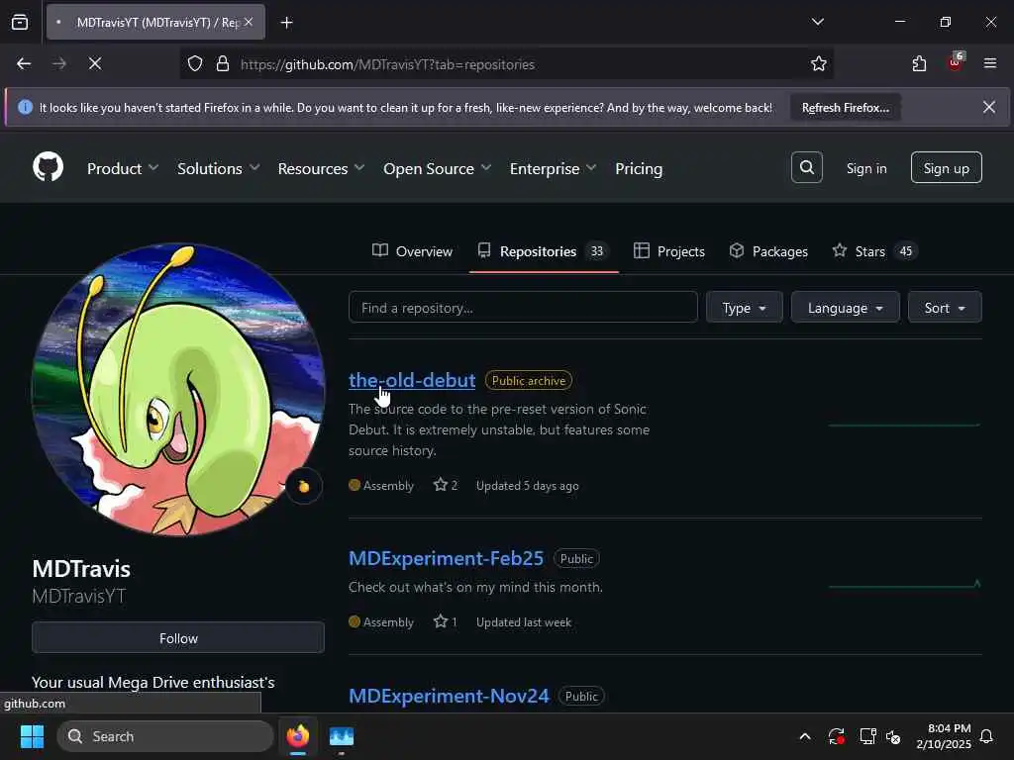Click the Follow button

[x=178, y=638]
